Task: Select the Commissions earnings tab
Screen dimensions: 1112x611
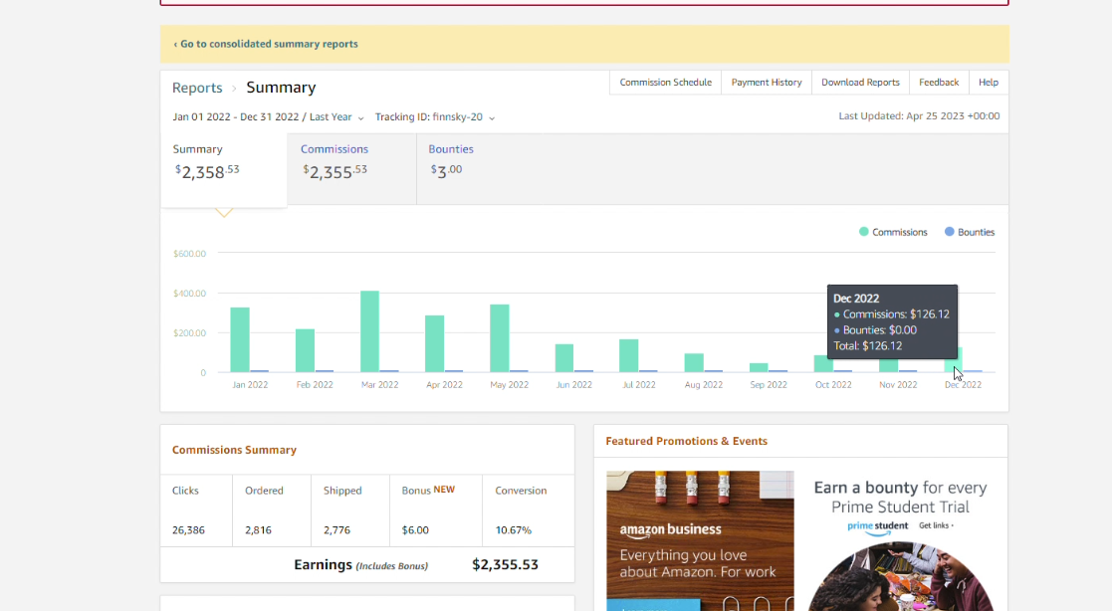Action: (x=351, y=169)
